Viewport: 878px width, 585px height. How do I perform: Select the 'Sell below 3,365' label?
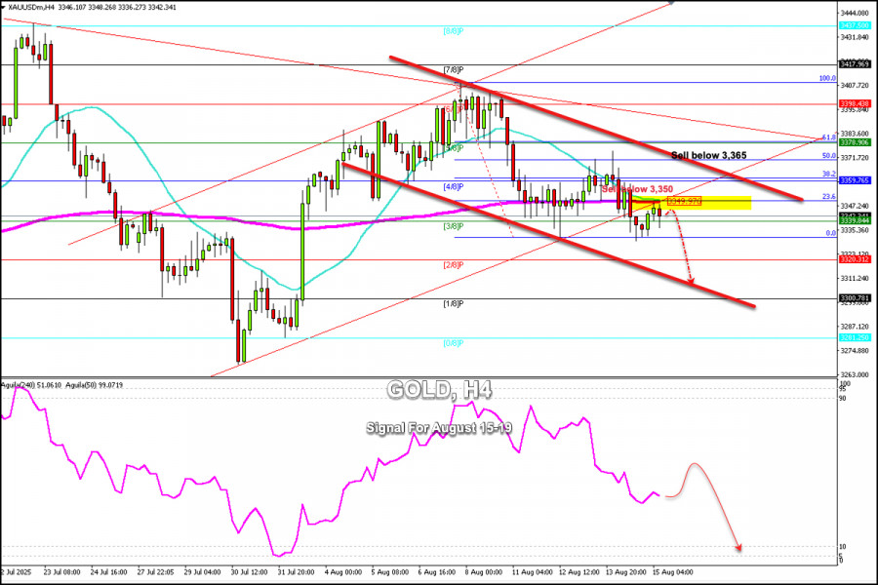point(709,155)
